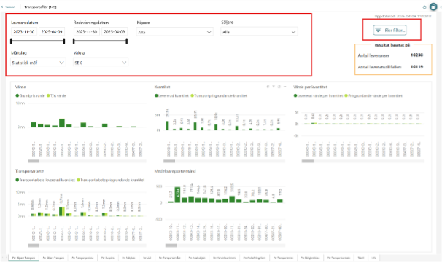Switch to the Info tab
442x265 pixels.
[x=373, y=258]
